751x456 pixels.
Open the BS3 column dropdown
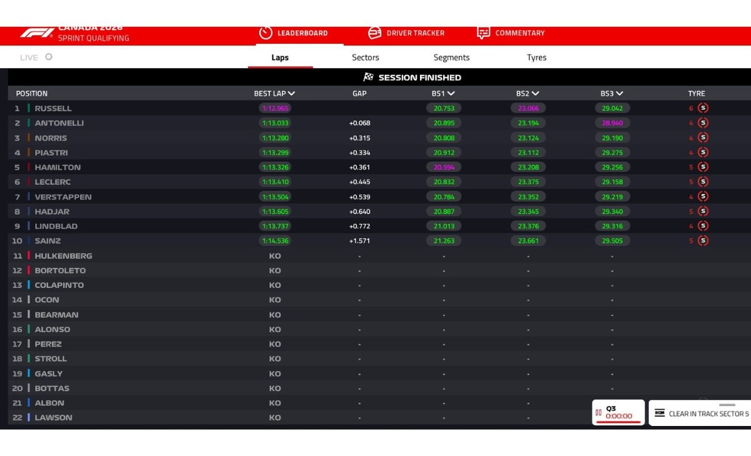point(612,93)
